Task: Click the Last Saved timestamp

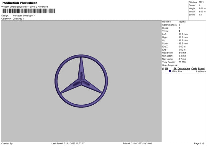Action: [x=68, y=143]
